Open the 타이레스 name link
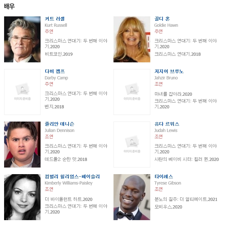The image size is (227, 228). click(164, 177)
